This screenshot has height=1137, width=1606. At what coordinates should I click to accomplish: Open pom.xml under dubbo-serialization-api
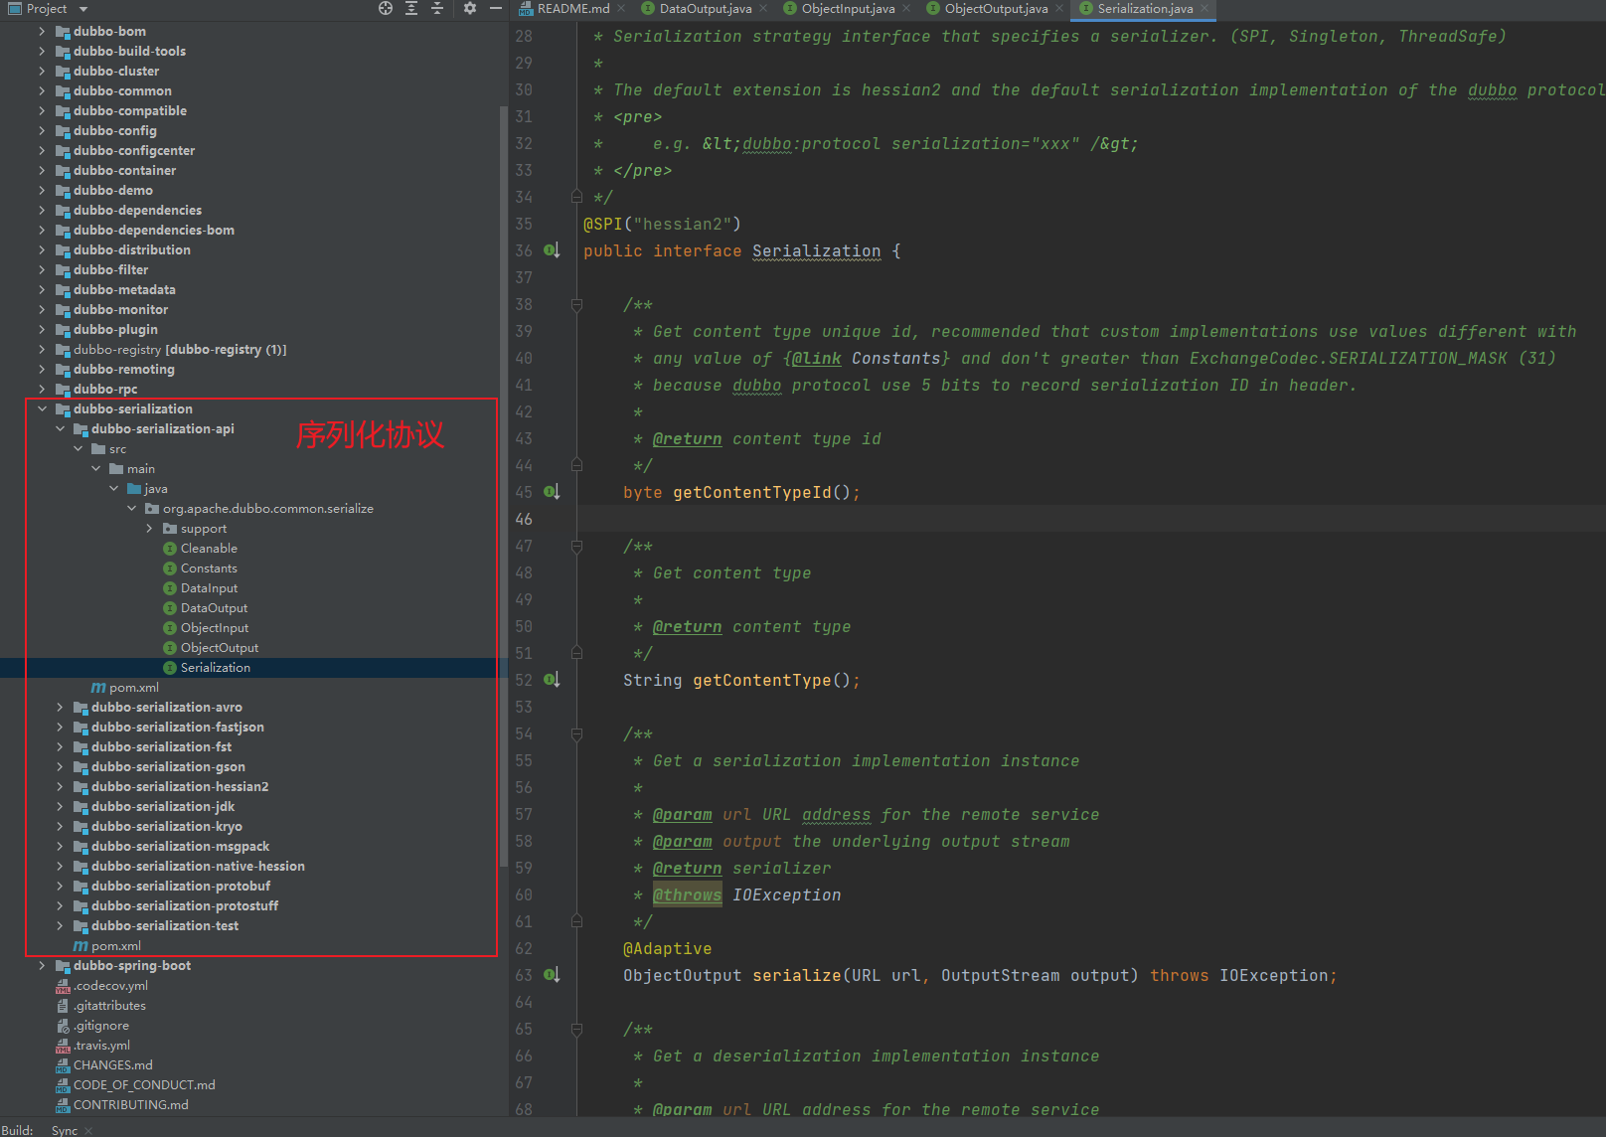(133, 688)
